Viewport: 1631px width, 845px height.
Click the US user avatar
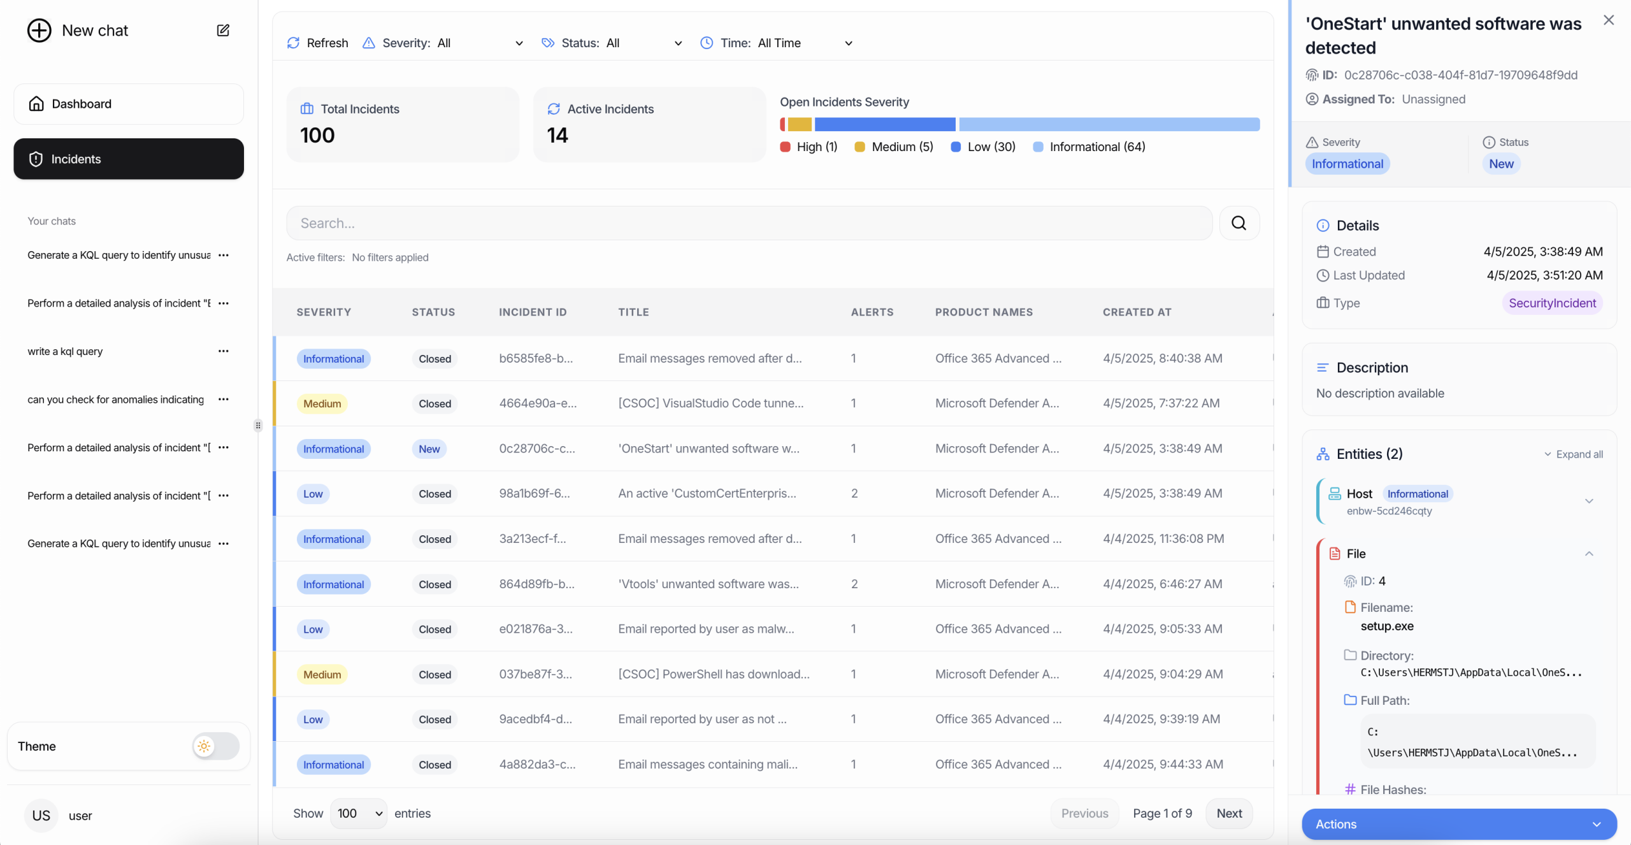41,816
